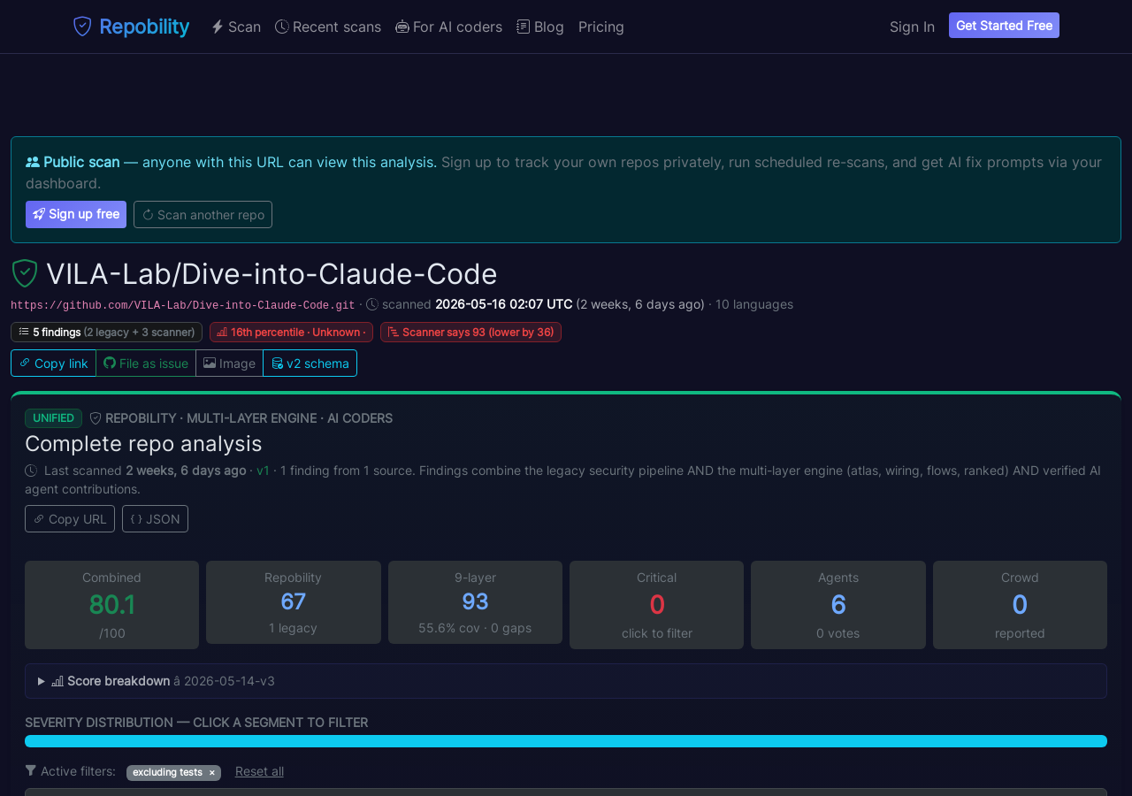Expand the Score breakdown section

pyautogui.click(x=566, y=681)
